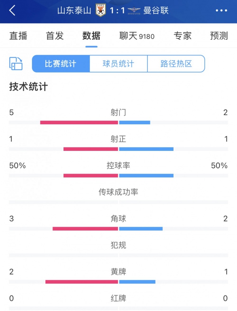Open the three-dot more menu

[x=221, y=10]
